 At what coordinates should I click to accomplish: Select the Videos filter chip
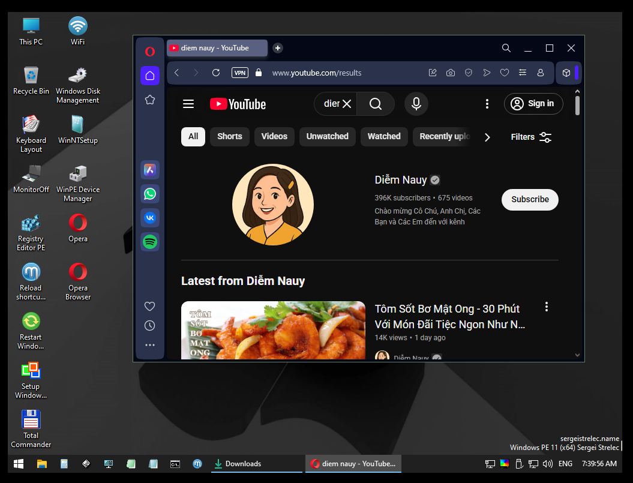pos(274,137)
